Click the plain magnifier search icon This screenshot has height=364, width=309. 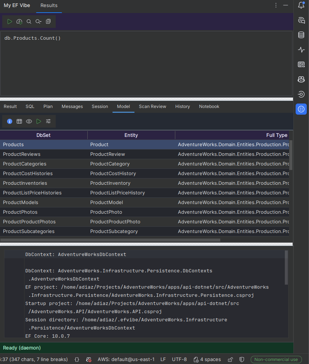click(29, 22)
